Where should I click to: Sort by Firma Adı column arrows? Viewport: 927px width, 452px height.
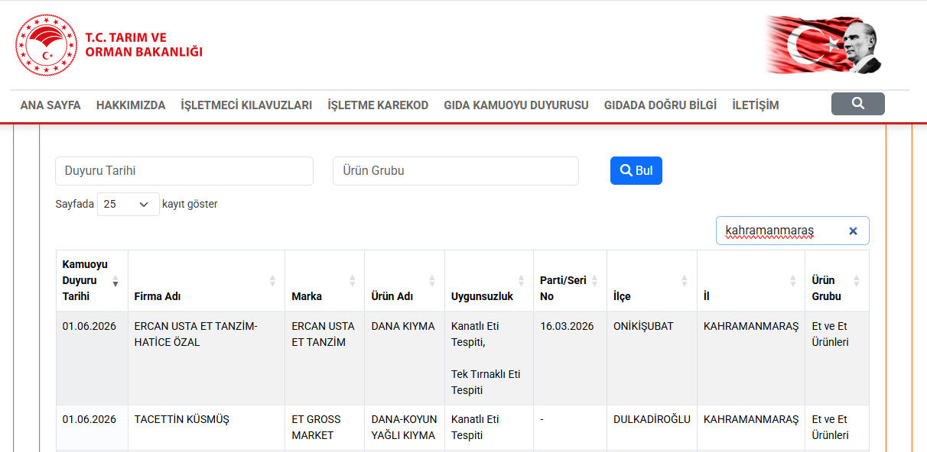(x=272, y=281)
